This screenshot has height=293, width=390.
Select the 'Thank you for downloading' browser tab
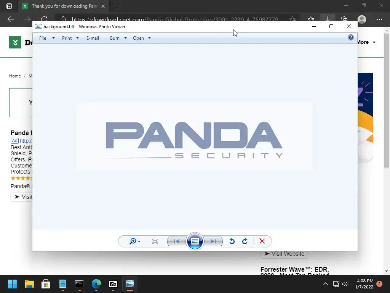pos(64,6)
